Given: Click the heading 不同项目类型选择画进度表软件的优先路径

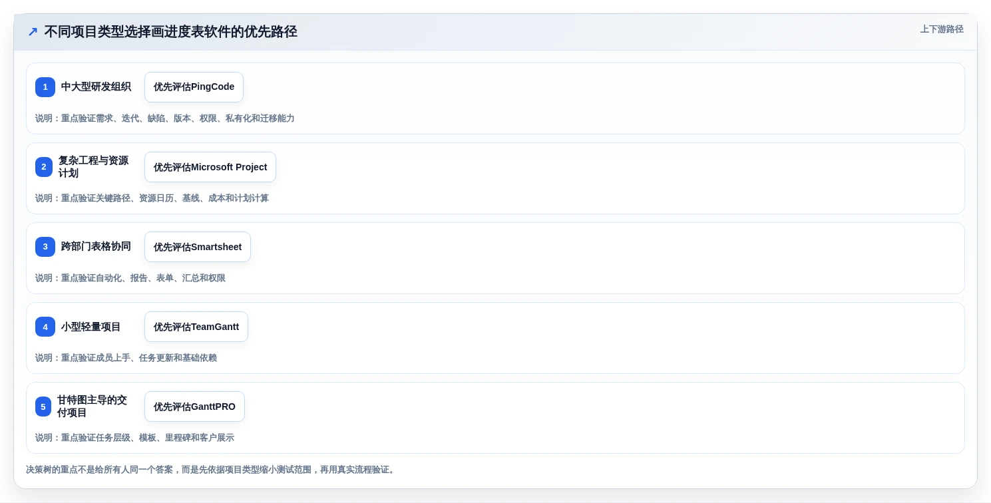Looking at the screenshot, I should (x=170, y=32).
